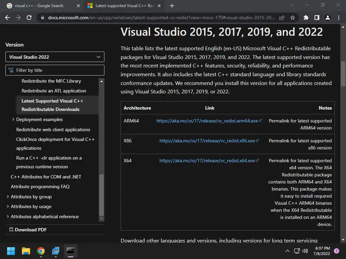The width and height of the screenshot is (346, 259).
Task: Expand Attributes by usage
Action: (31, 206)
